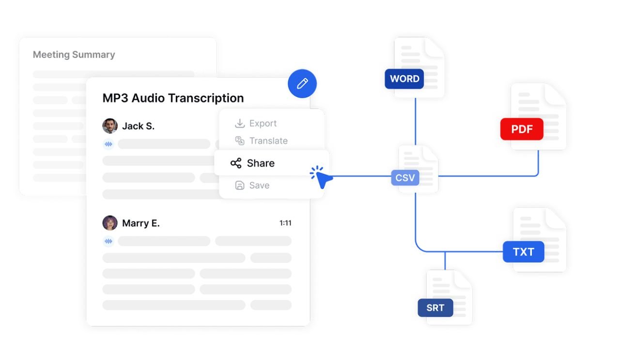The width and height of the screenshot is (620, 348).
Task: Select the red PDF format badge
Action: [522, 129]
